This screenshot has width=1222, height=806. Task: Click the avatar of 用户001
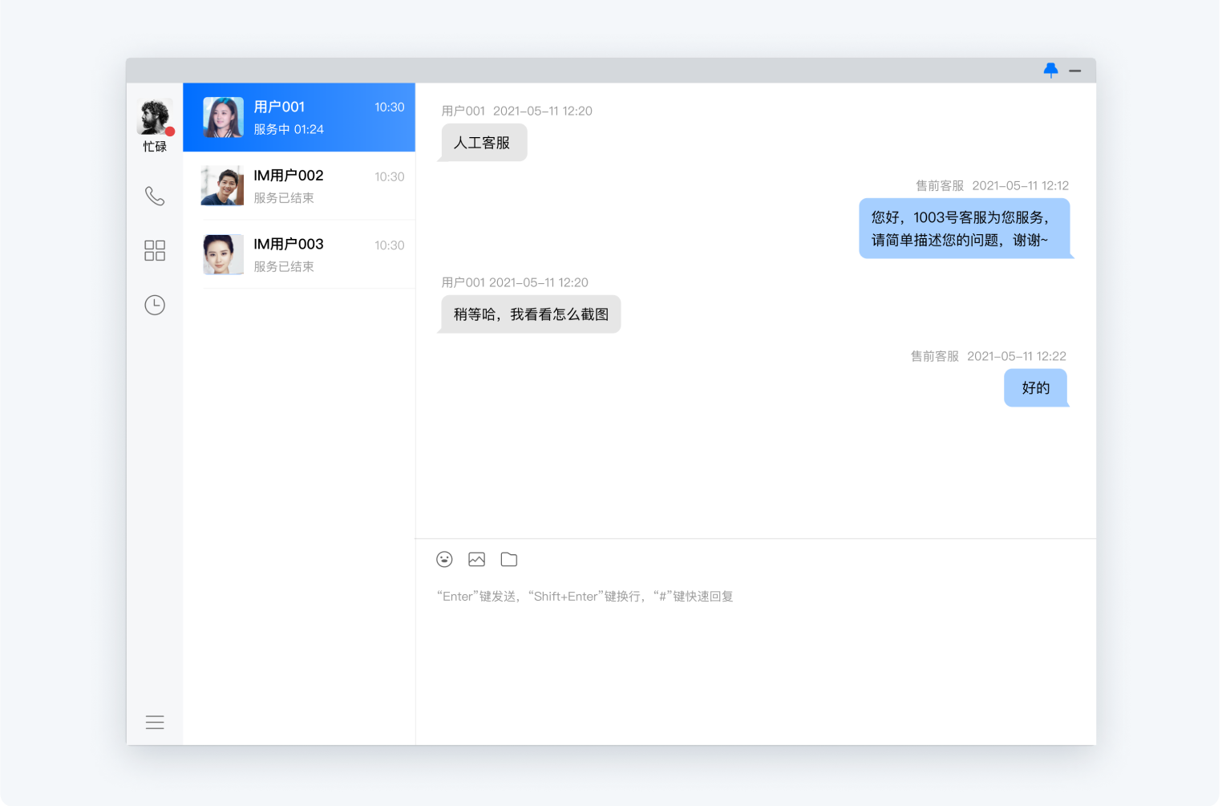point(223,117)
